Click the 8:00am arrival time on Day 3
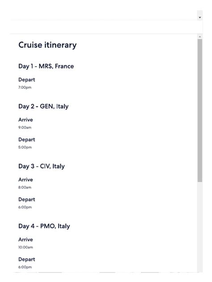 click(x=25, y=187)
